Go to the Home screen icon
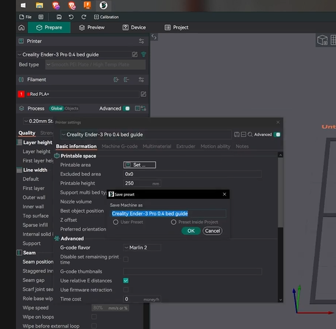Screen dimensions: 336x329 tap(21, 28)
